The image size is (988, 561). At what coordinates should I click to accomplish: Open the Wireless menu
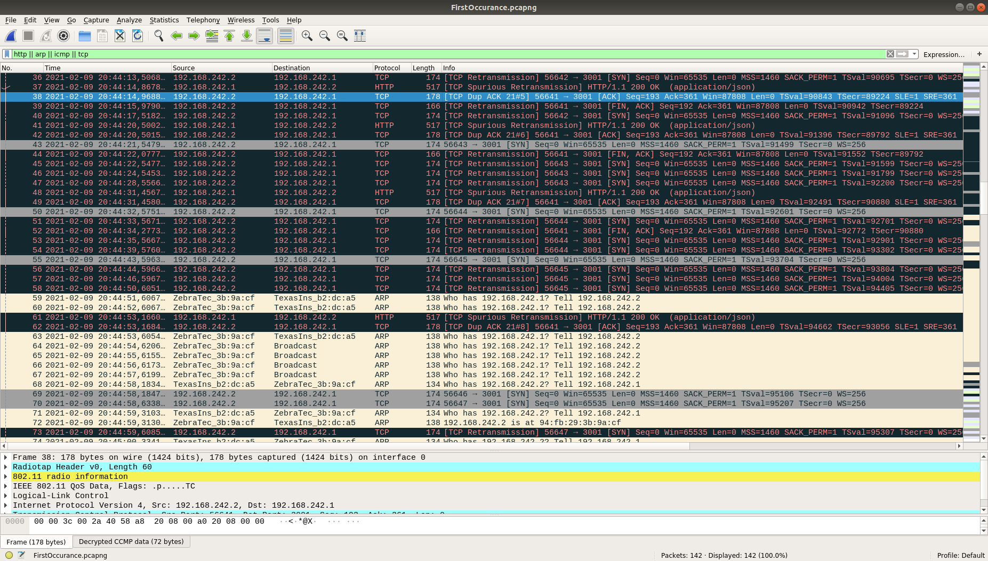click(x=241, y=20)
